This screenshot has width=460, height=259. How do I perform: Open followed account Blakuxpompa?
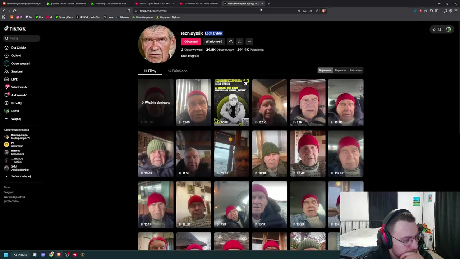tap(17, 136)
